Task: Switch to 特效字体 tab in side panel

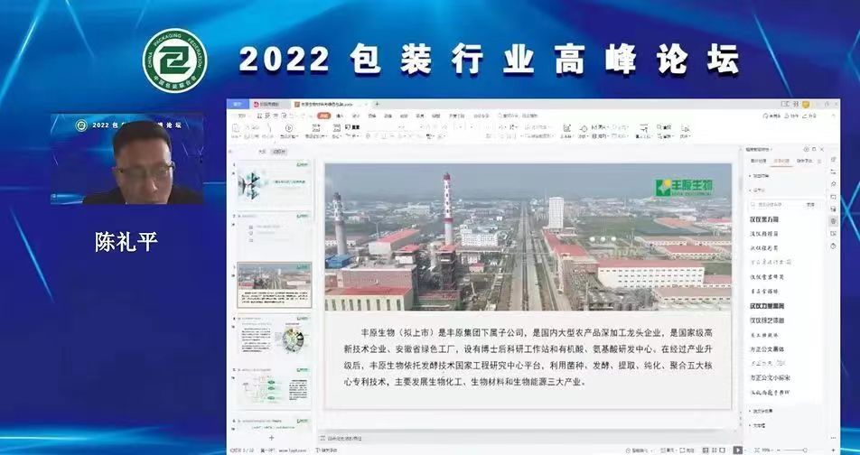Action: [804, 162]
